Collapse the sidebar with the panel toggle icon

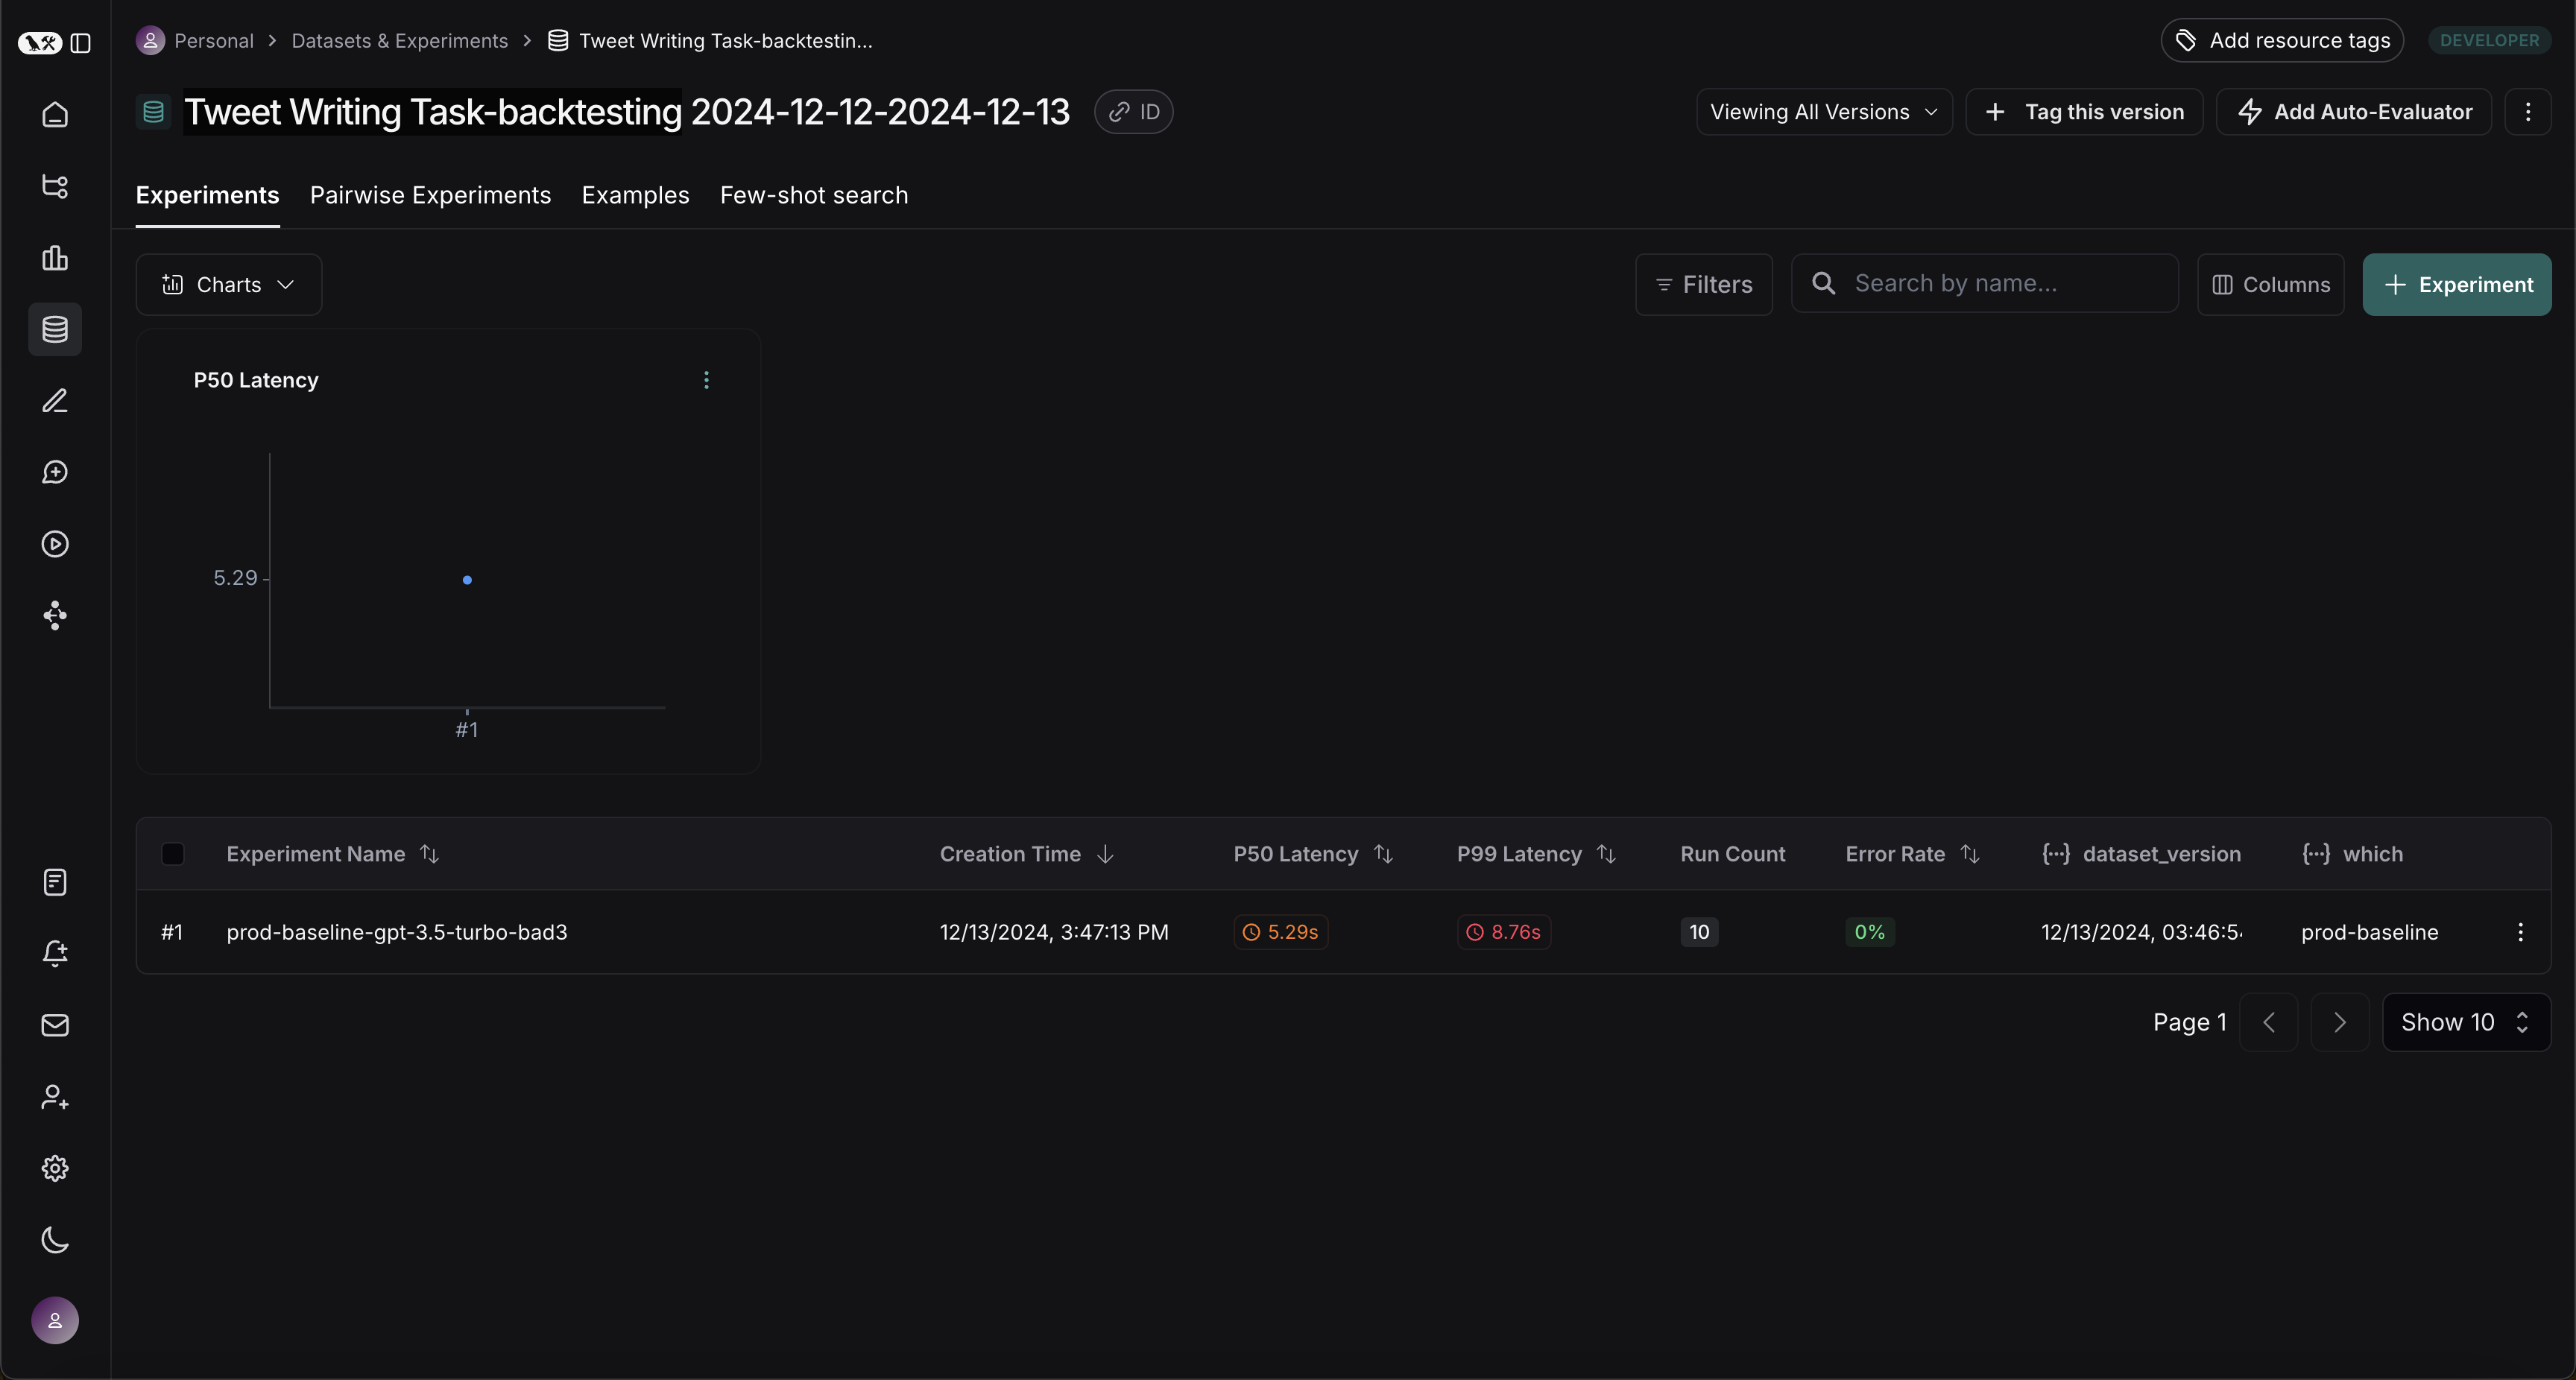coord(81,43)
